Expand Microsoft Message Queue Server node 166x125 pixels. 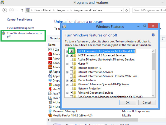[x=67, y=85]
